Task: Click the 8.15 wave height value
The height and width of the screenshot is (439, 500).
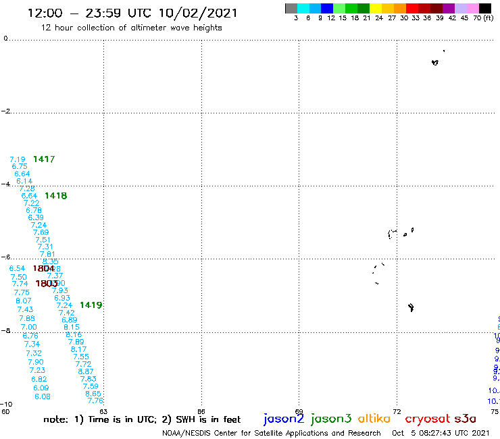Action: [72, 327]
